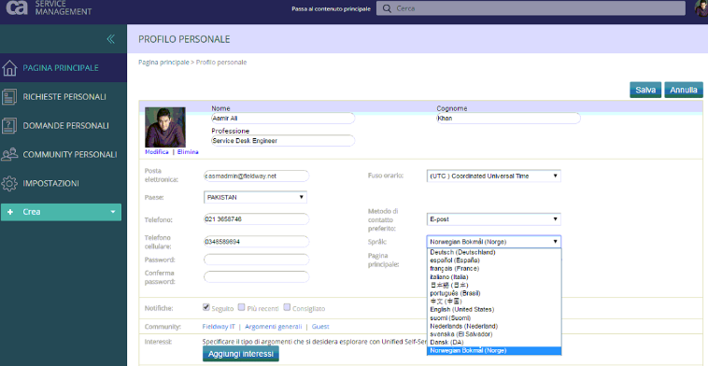The image size is (708, 366).
Task: Click the Aggiungi interessi button
Action: tap(241, 354)
